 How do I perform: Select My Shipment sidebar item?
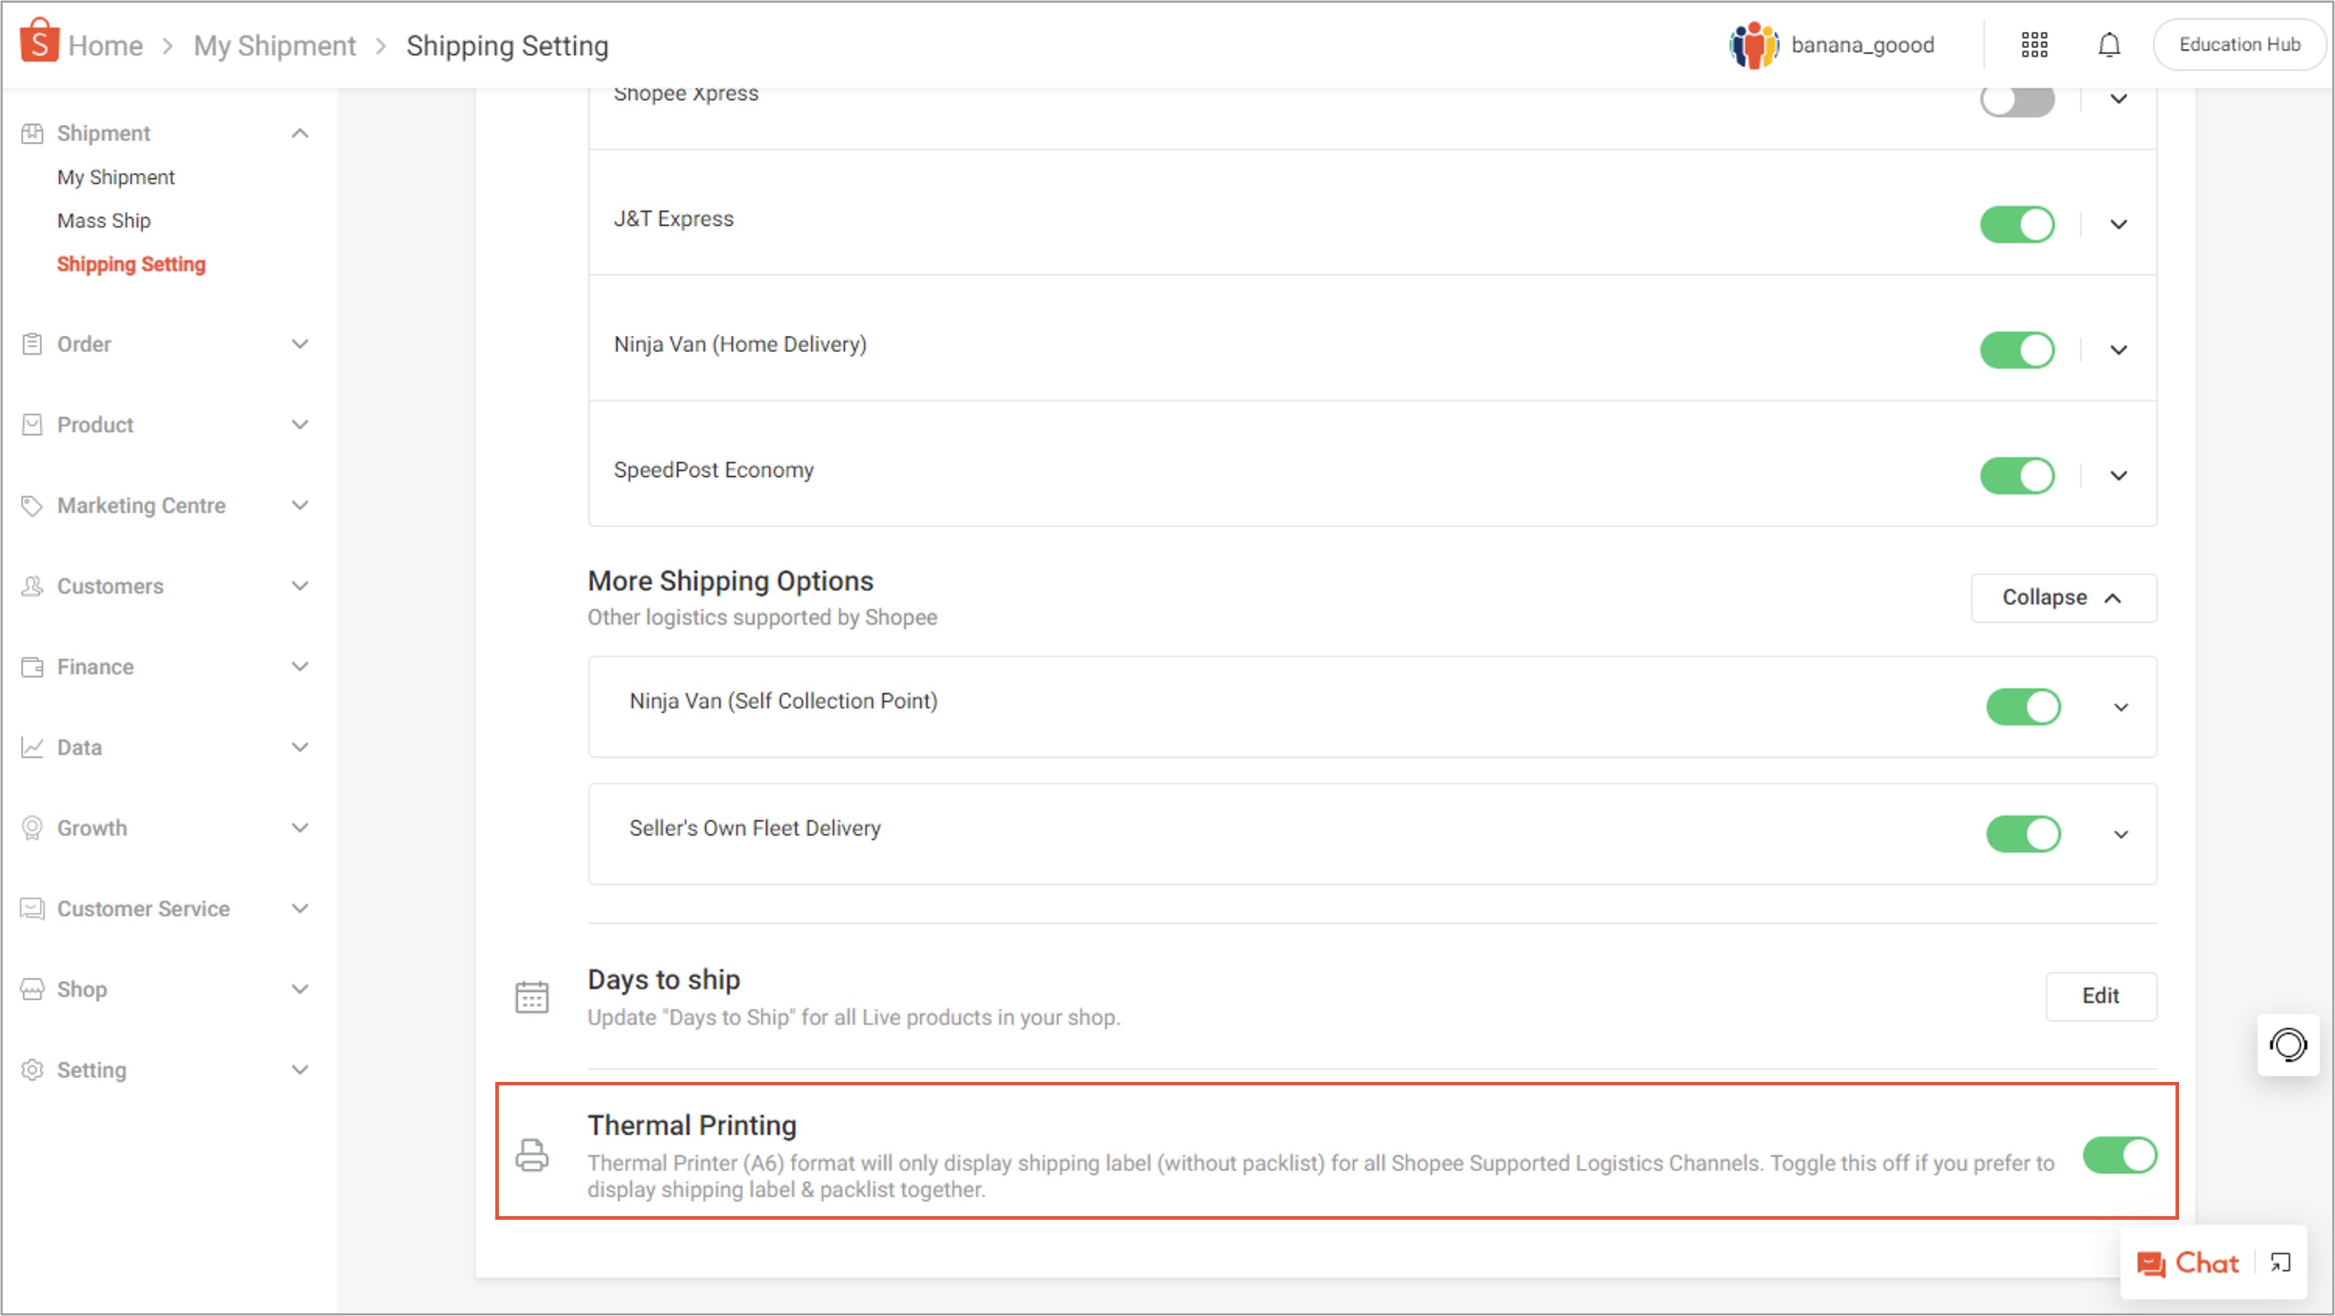115,177
